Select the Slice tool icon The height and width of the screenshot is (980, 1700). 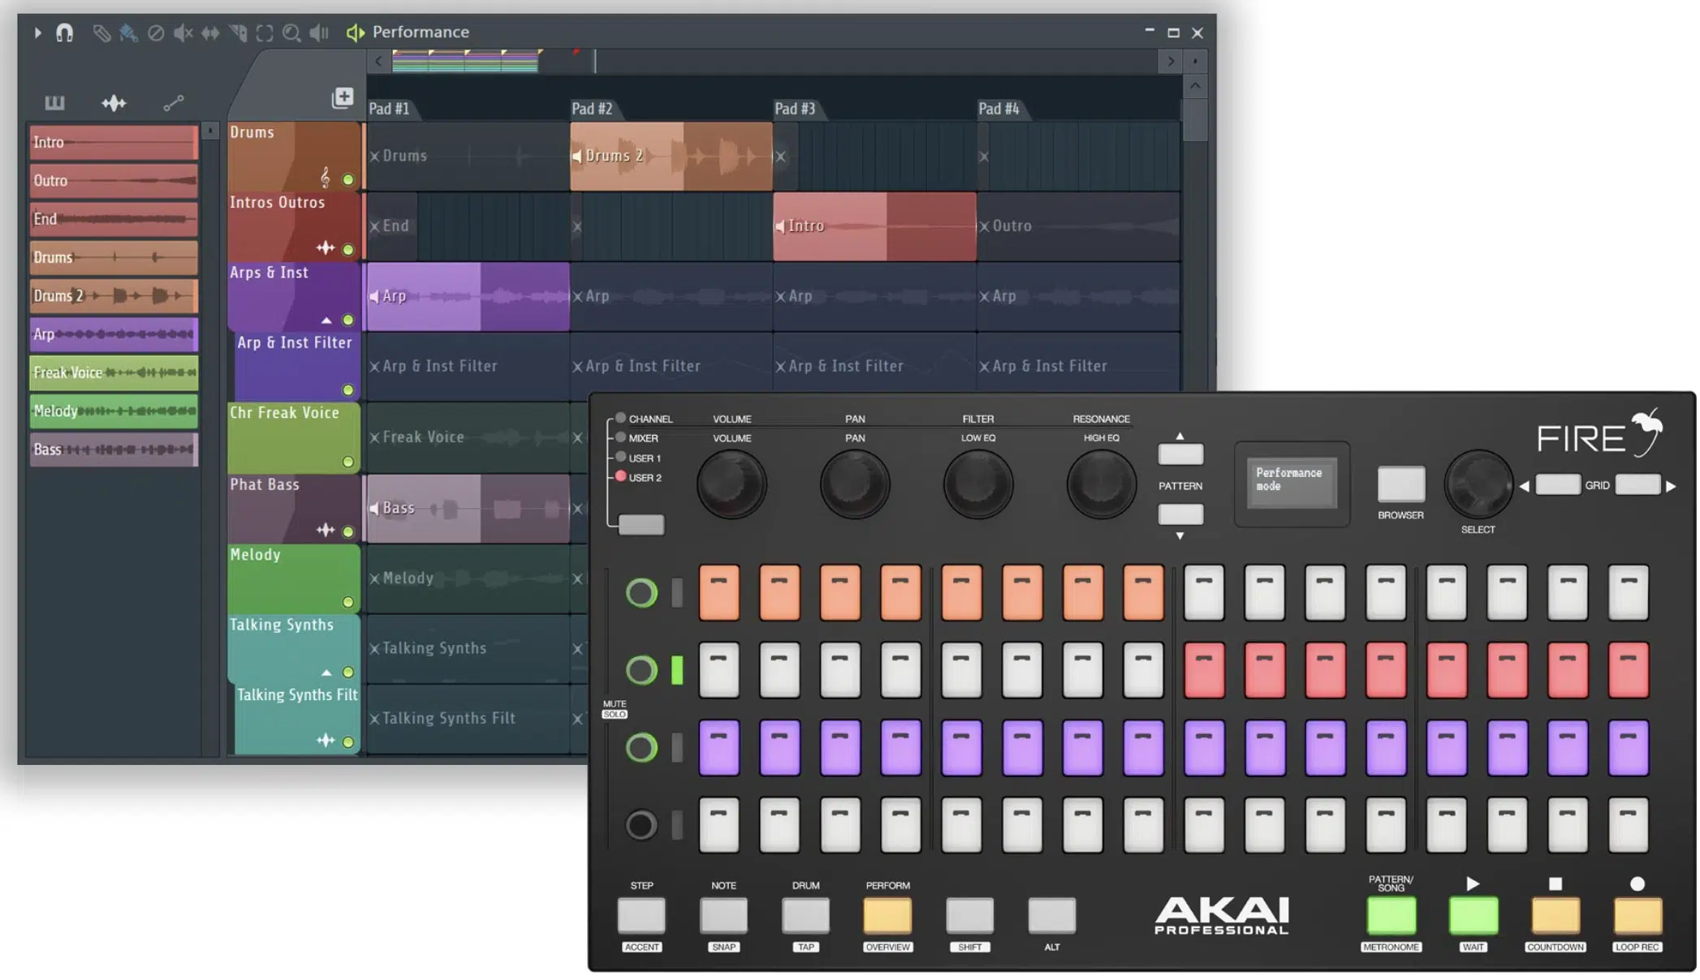click(x=238, y=32)
